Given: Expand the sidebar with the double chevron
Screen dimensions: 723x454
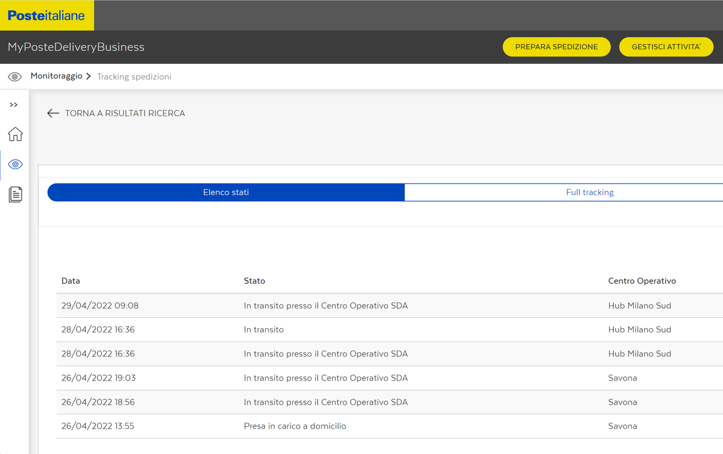Looking at the screenshot, I should pyautogui.click(x=14, y=105).
